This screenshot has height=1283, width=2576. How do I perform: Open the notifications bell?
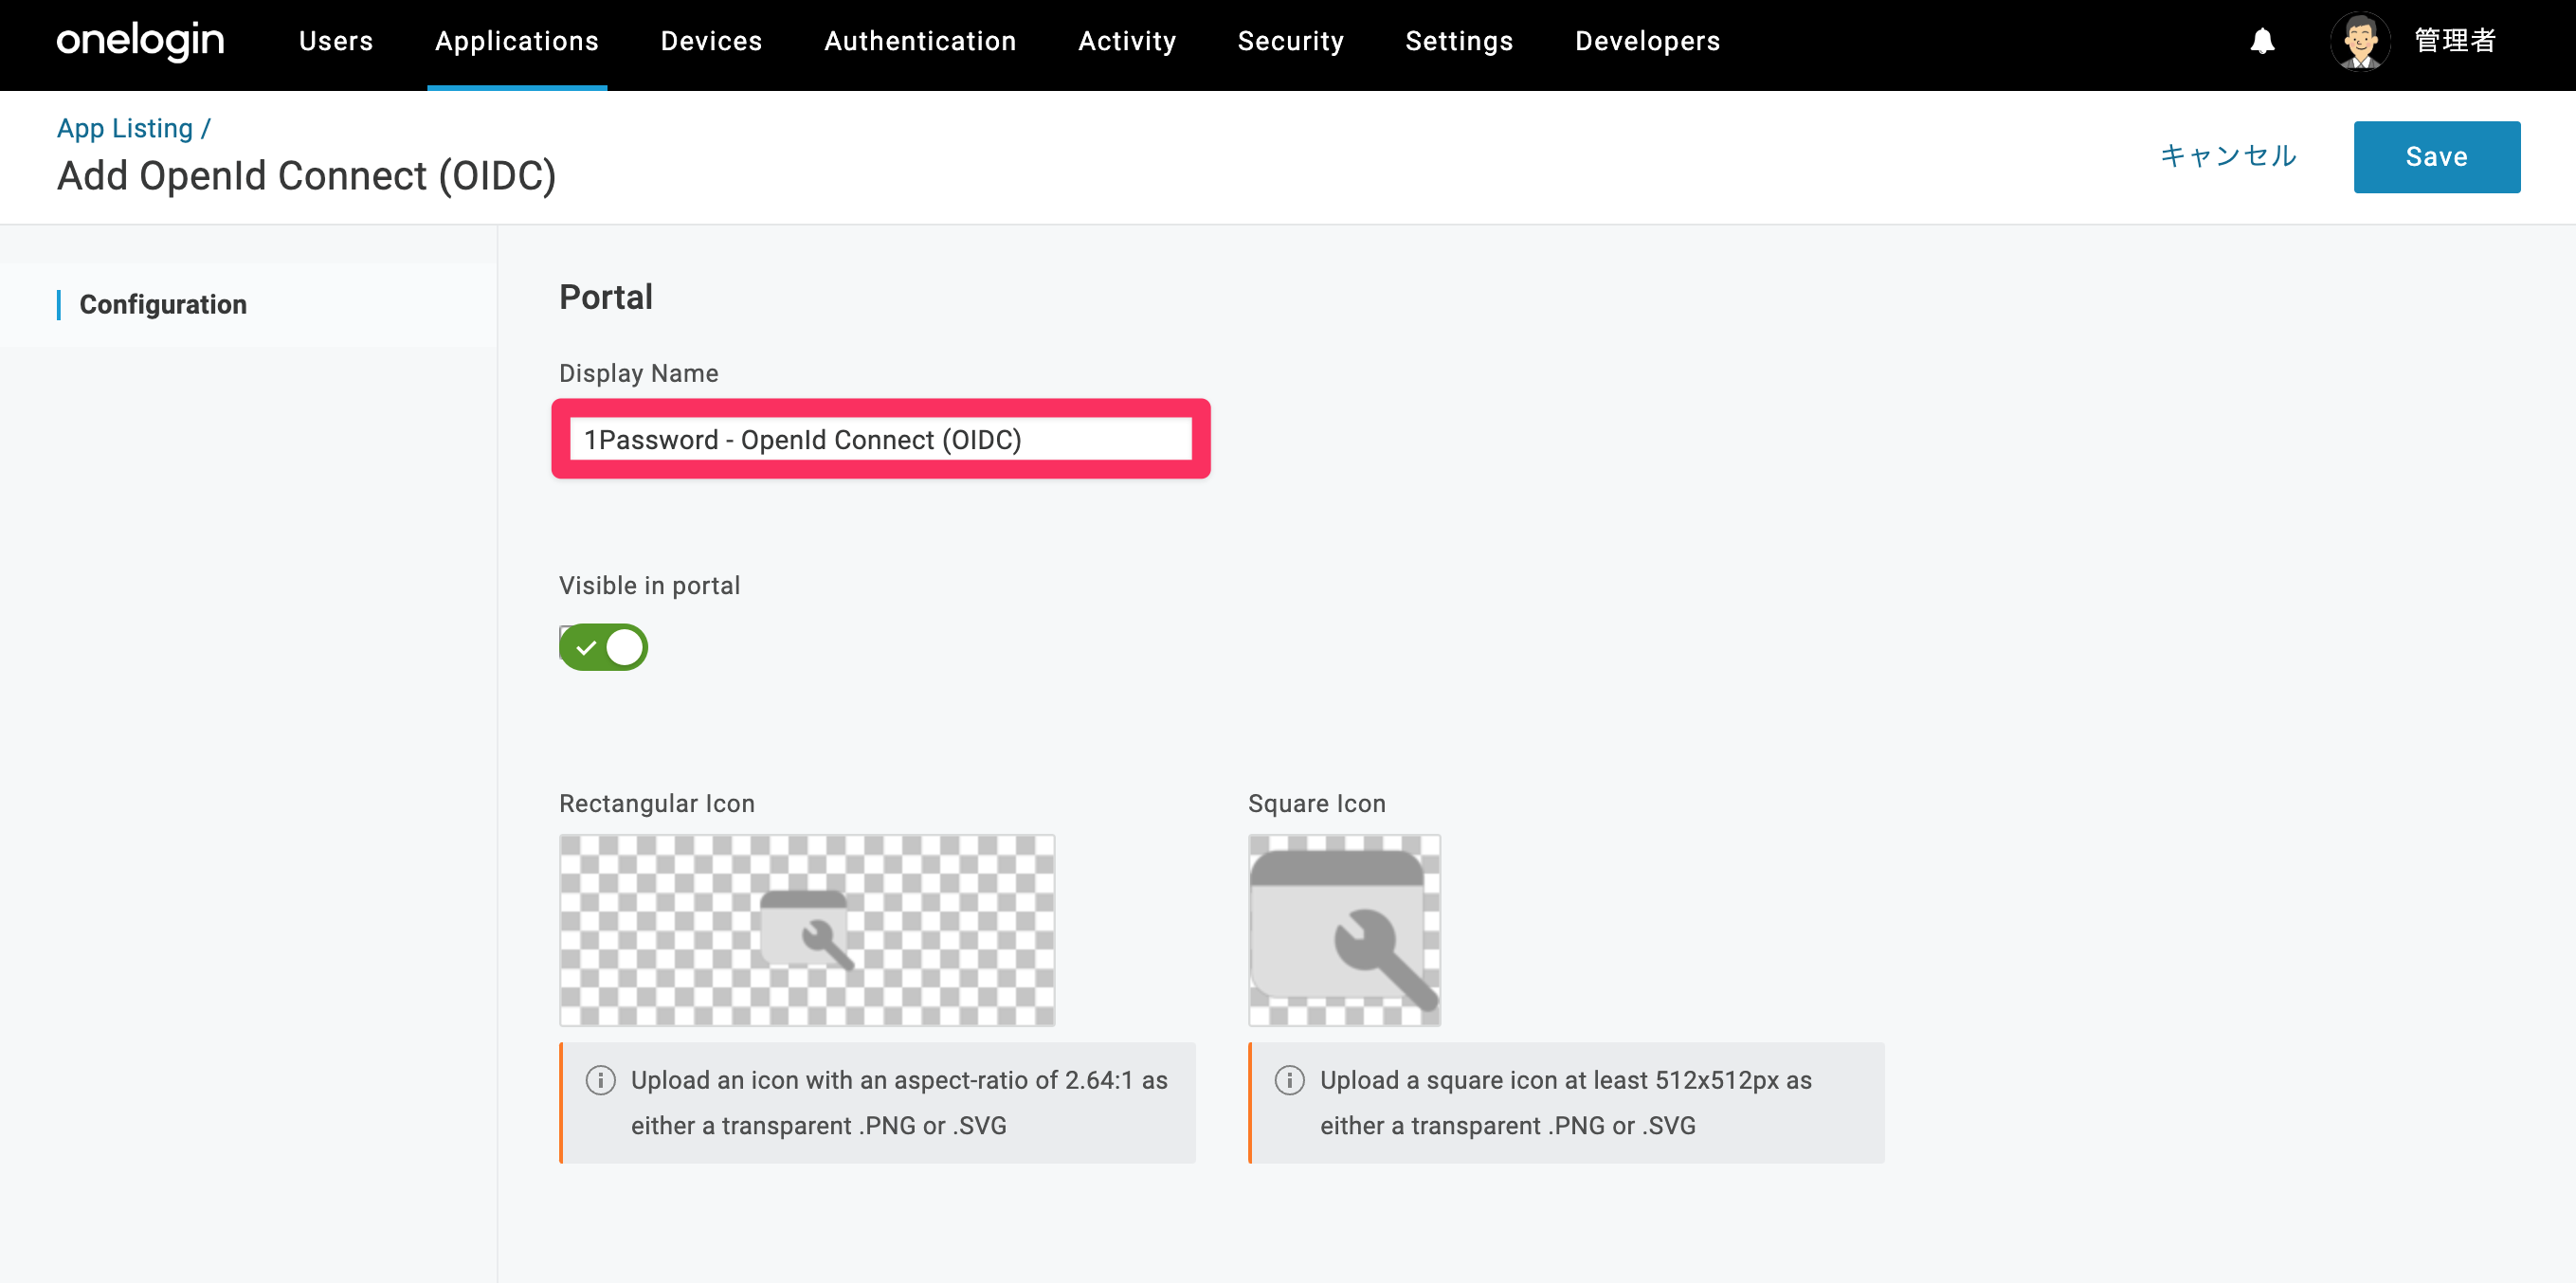click(x=2262, y=41)
